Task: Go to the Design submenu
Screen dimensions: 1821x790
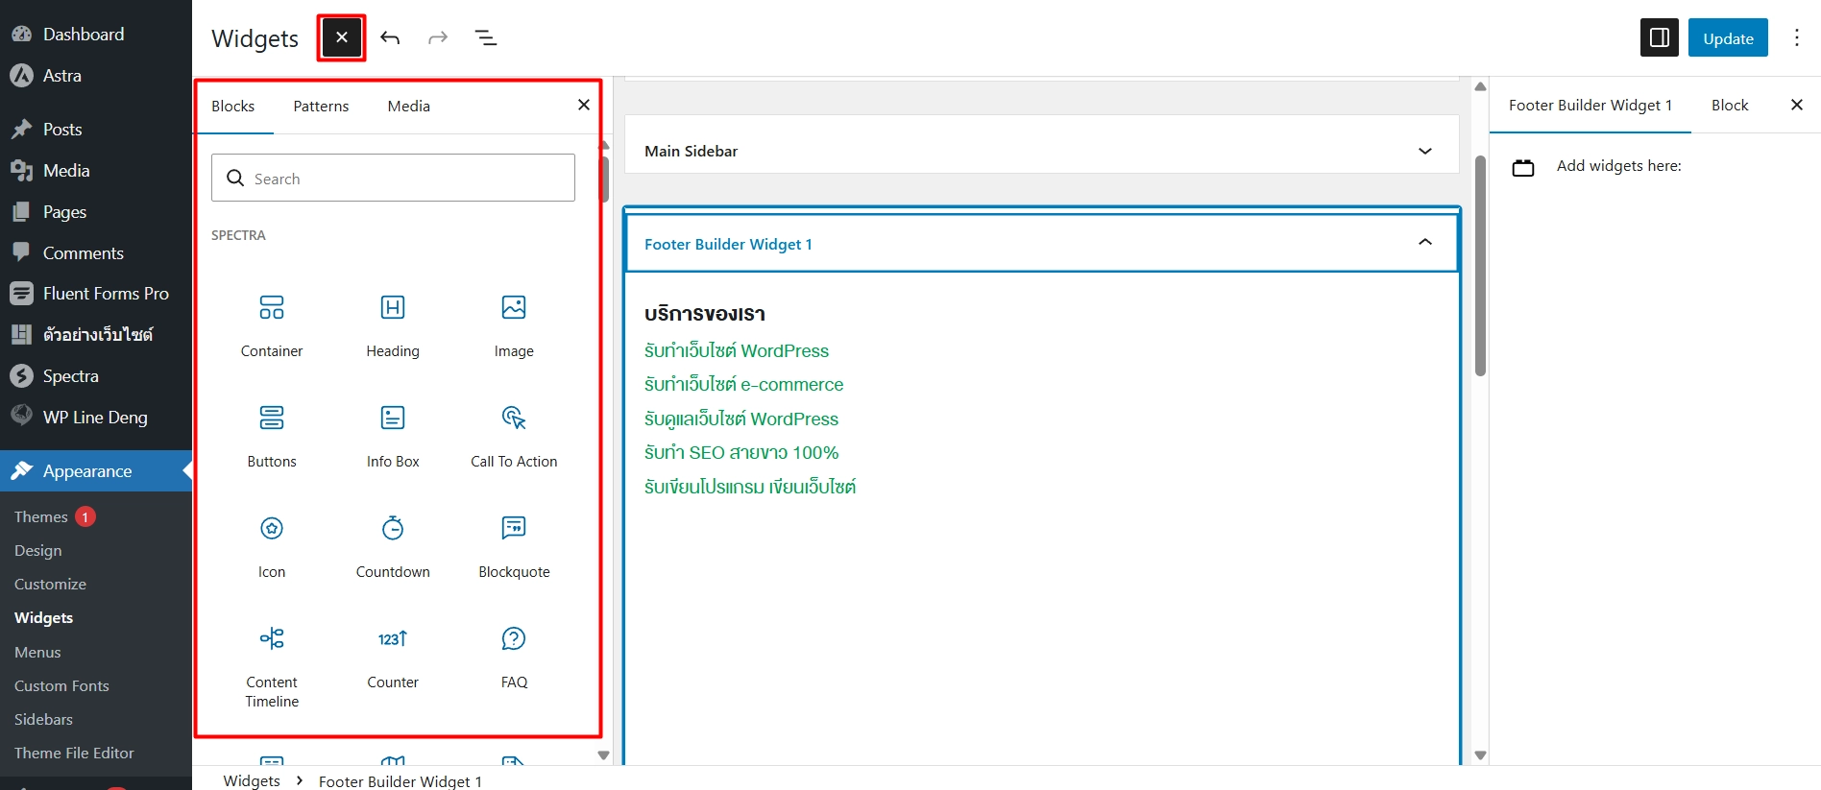Action: coord(38,551)
